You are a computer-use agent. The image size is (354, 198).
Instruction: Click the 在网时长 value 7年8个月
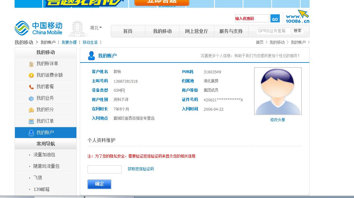pos(121,109)
